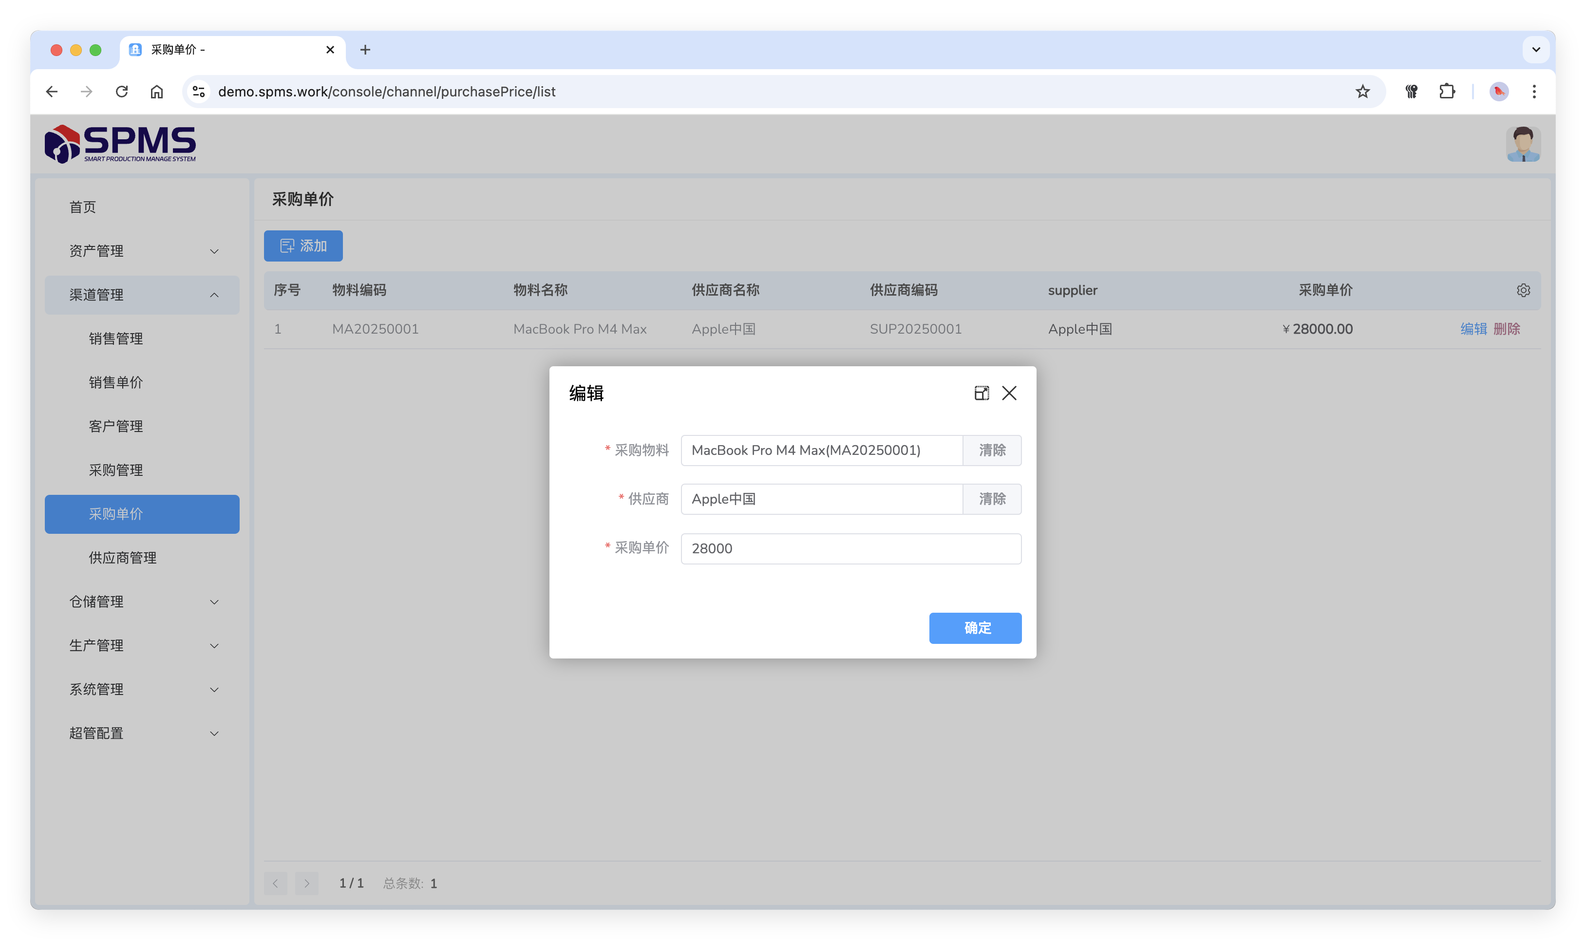Open 采购管理 in the sidebar
Screen dimensions: 1586x940
point(142,470)
